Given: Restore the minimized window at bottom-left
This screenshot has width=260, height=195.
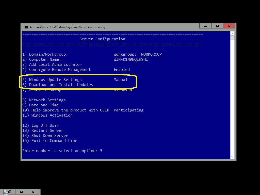Looking at the screenshot, I should point(10,192).
